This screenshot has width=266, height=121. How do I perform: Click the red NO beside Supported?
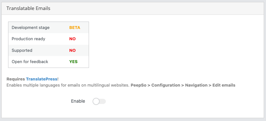(72, 51)
